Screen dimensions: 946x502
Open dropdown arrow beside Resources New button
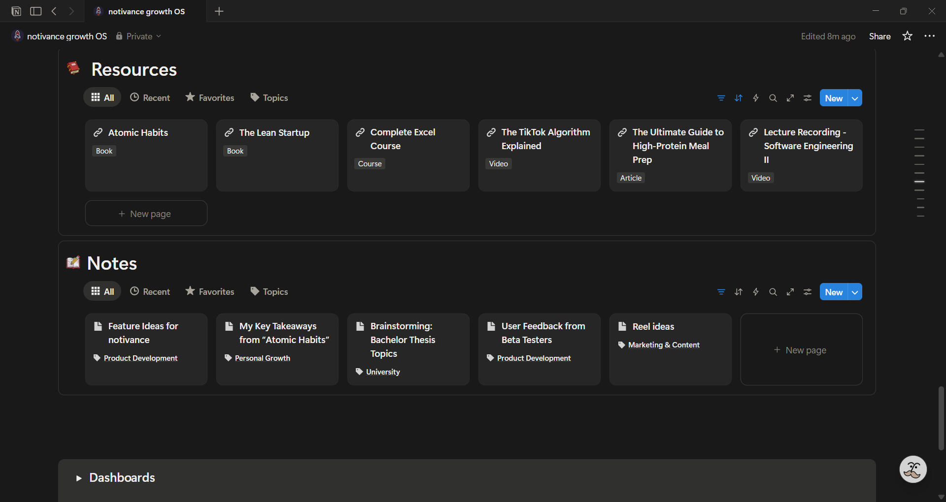click(855, 98)
